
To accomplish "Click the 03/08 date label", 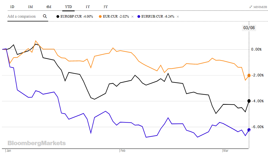I will click(x=249, y=28).
